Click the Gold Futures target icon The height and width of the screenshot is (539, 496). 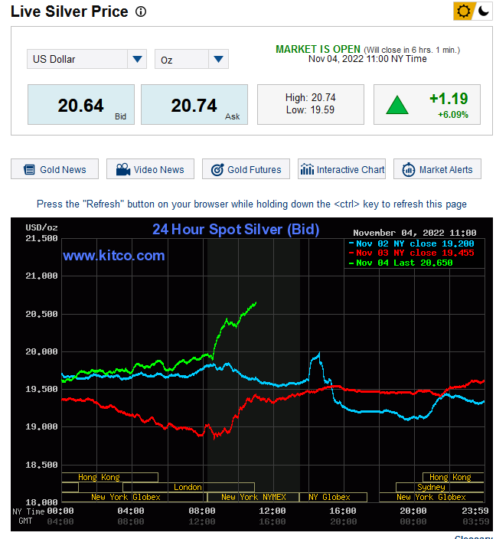pyautogui.click(x=217, y=169)
